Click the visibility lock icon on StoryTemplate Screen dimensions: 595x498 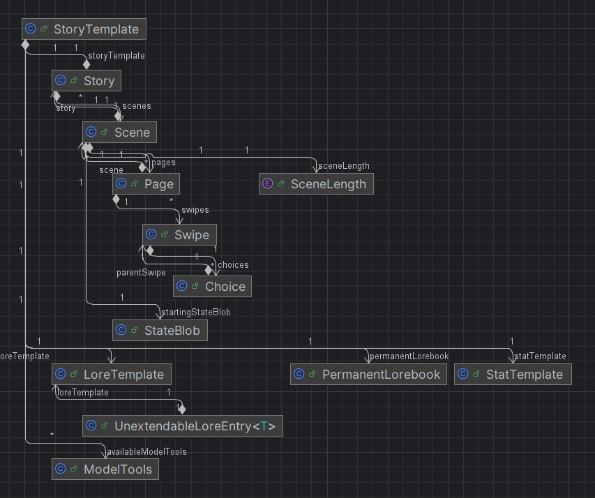(44, 29)
